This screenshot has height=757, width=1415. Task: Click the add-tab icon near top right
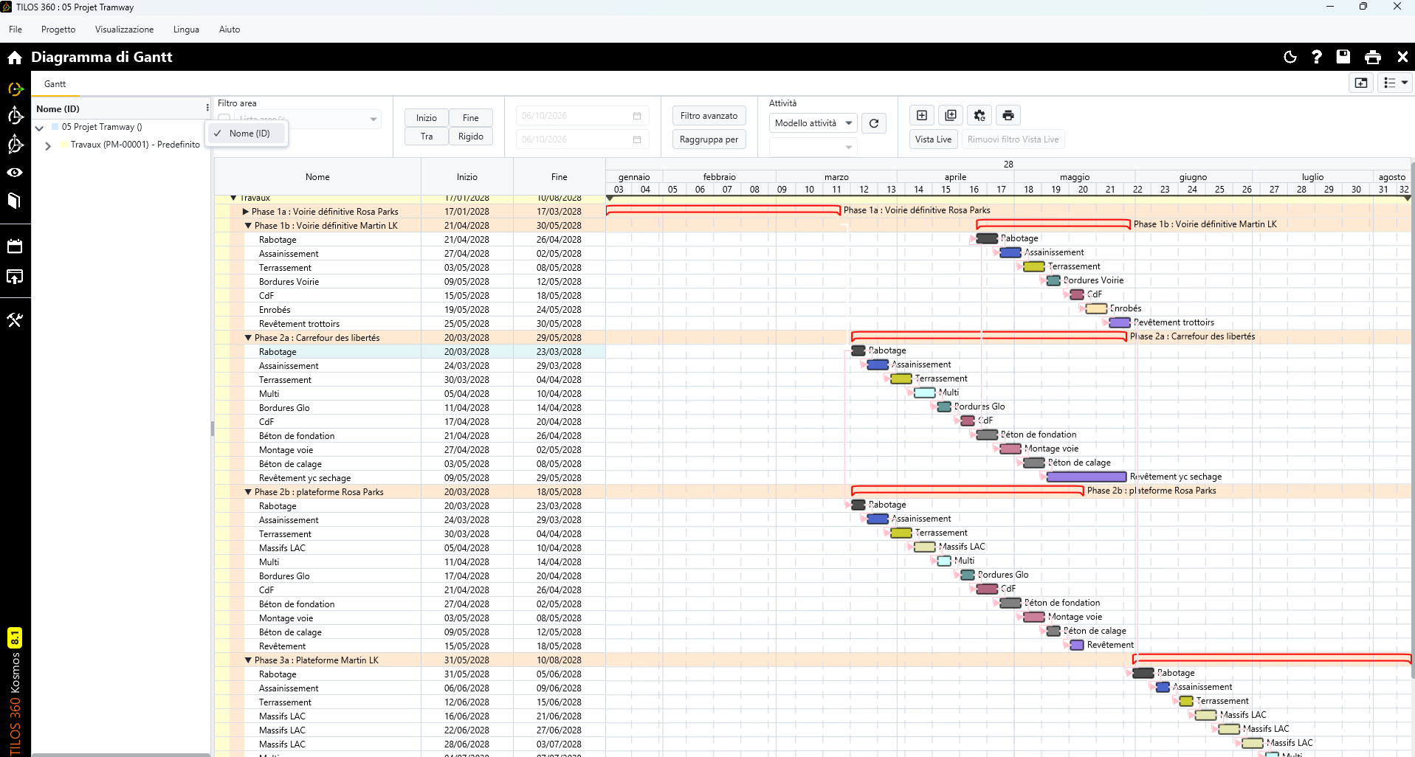(1361, 83)
